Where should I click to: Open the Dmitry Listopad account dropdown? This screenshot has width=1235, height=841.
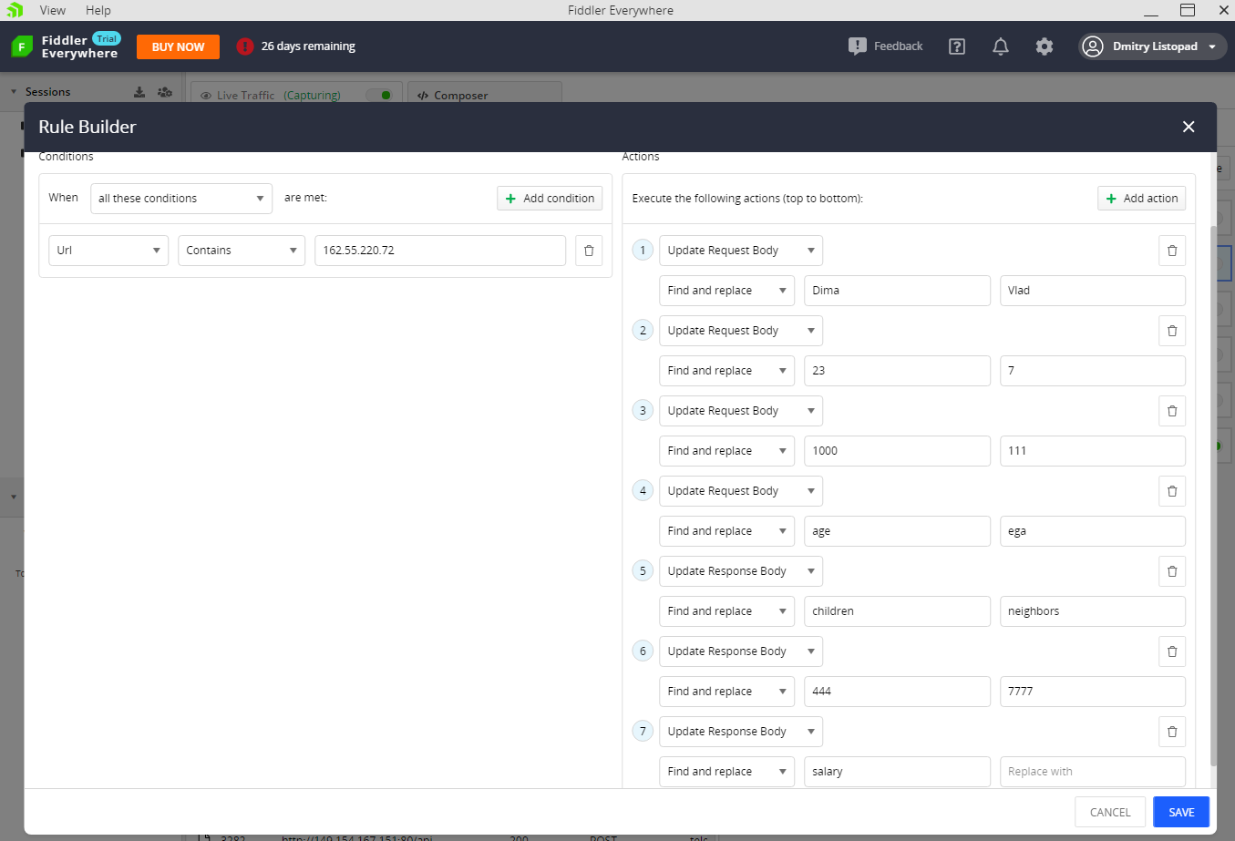(1152, 46)
